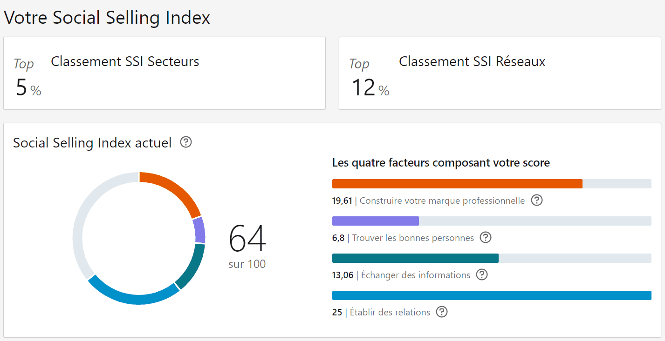This screenshot has height=341, width=665.
Task: Click help icon for Trouver les bonnes personnes
Action: click(486, 238)
